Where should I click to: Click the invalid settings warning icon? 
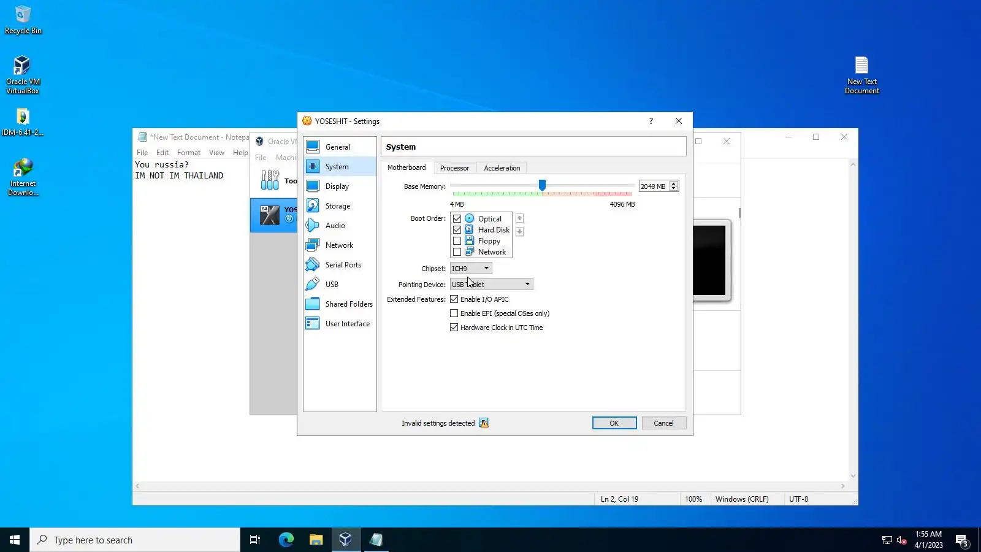pos(484,423)
